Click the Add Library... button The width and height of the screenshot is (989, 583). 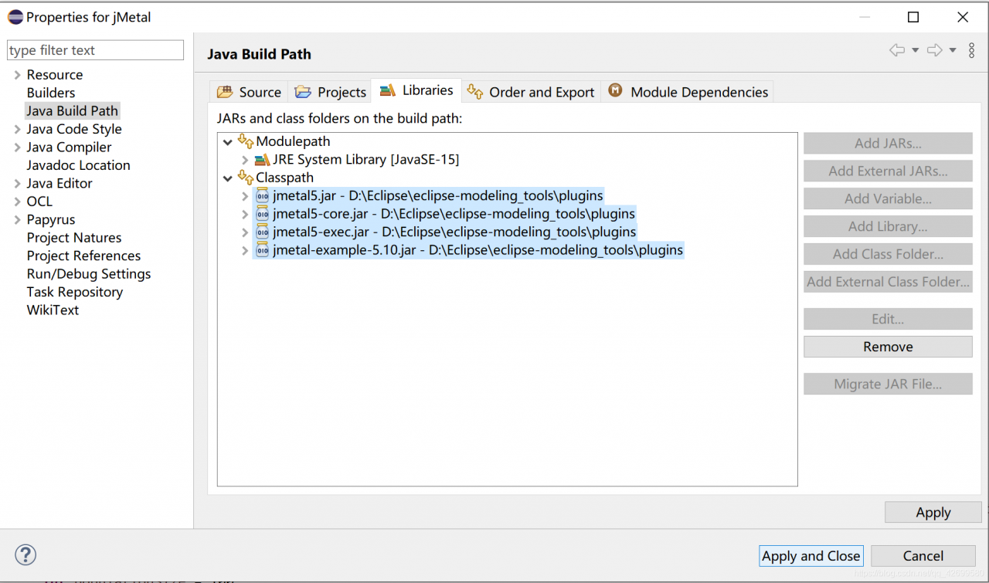coord(888,226)
